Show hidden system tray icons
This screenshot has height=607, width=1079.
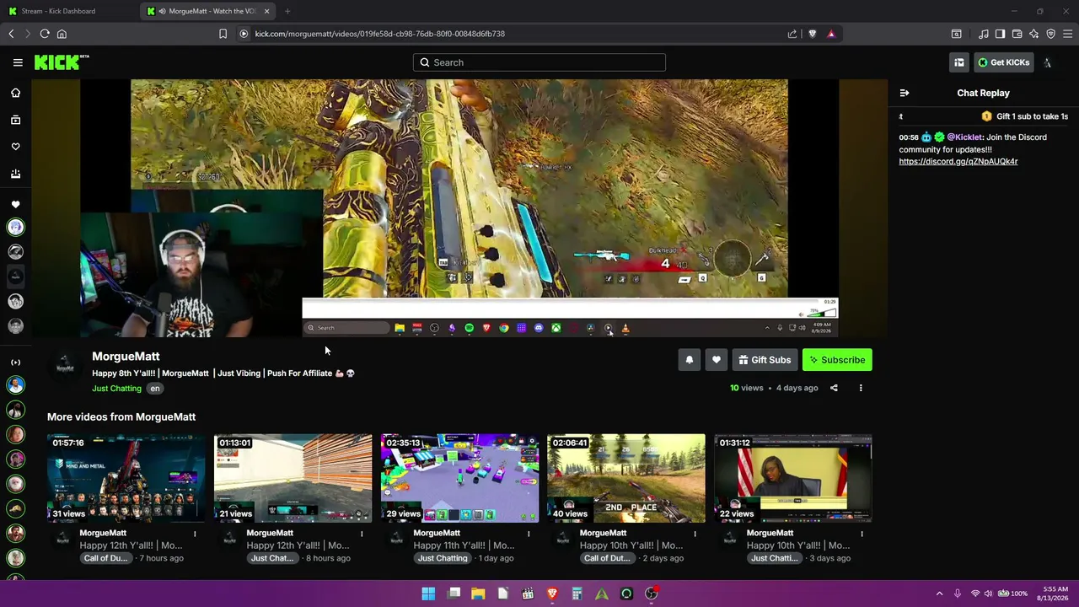point(939,594)
